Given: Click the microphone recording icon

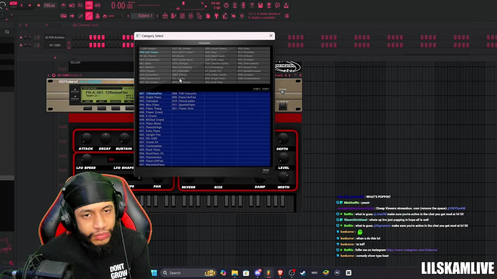Looking at the screenshot, I should pyautogui.click(x=243, y=5).
